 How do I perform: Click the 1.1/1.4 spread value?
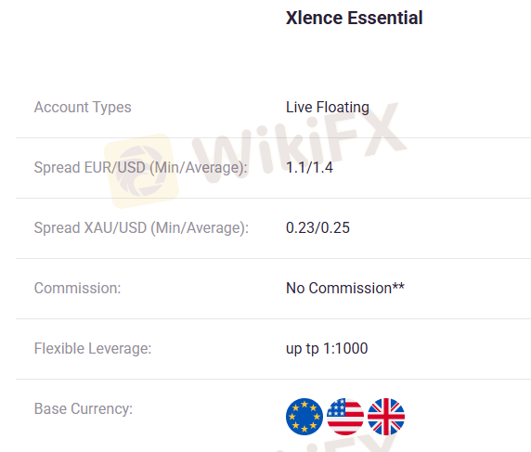tap(309, 168)
